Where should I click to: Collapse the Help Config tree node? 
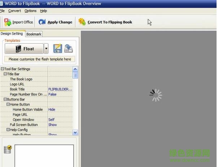(x=8, y=130)
